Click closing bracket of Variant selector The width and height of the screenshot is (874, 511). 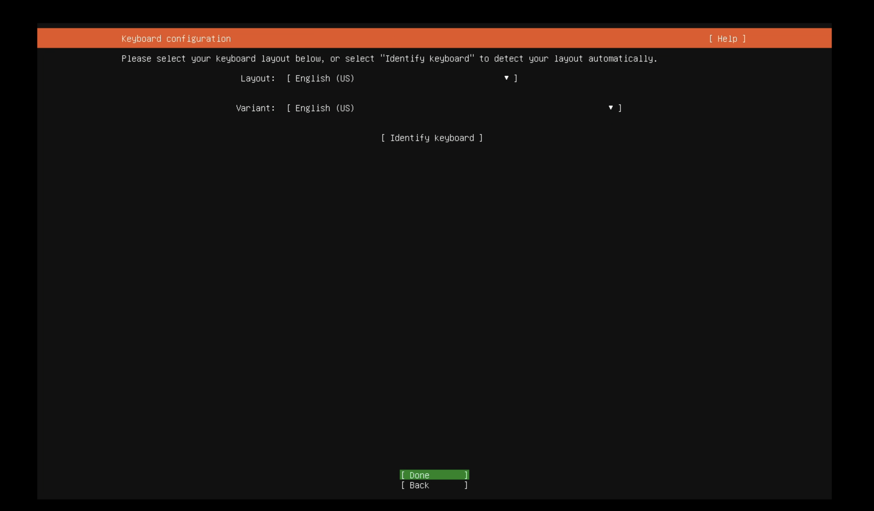click(x=620, y=108)
